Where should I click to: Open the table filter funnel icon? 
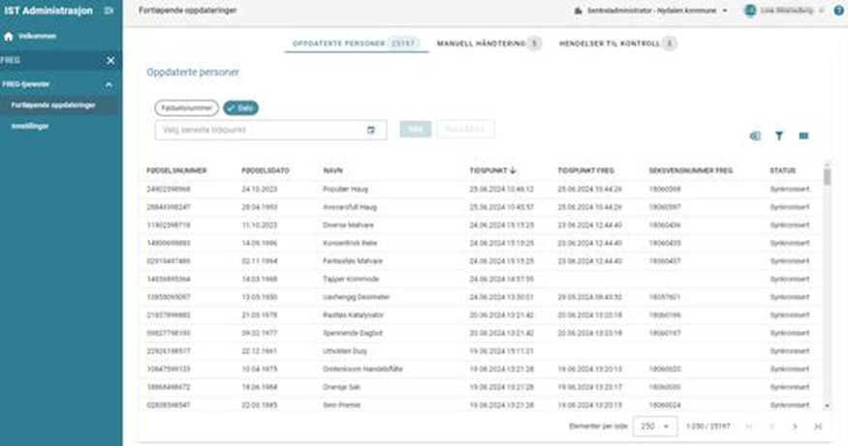[779, 136]
